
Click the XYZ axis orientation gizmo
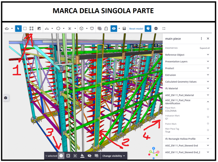154,153
